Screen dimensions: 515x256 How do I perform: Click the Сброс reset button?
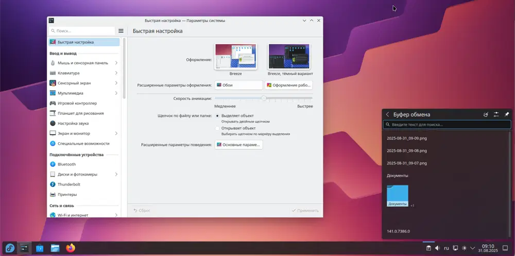142,210
